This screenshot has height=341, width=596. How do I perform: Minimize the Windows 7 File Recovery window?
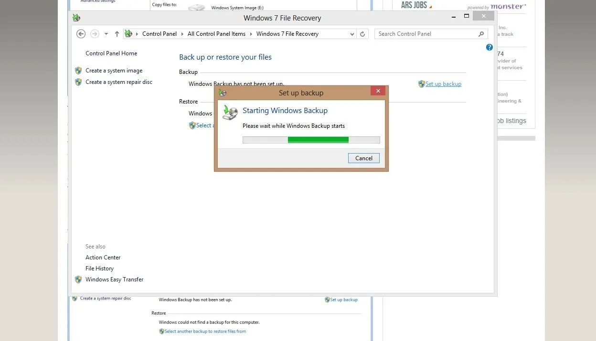pyautogui.click(x=454, y=16)
